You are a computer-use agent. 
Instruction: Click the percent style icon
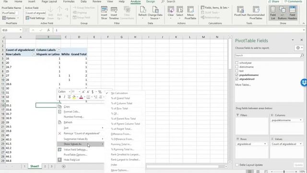(100, 92)
